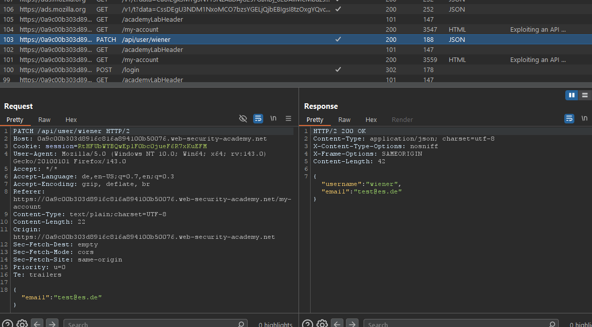The height and width of the screenshot is (327, 592).
Task: Show non-printable characters (\n) in Response
Action: (x=584, y=118)
